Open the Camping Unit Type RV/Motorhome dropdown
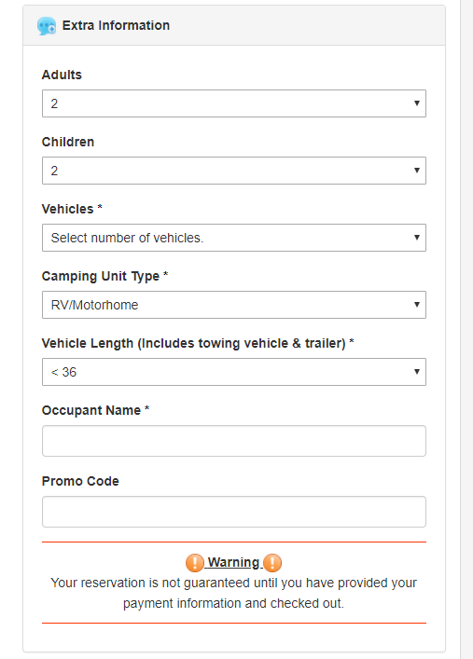473x659 pixels. (234, 305)
